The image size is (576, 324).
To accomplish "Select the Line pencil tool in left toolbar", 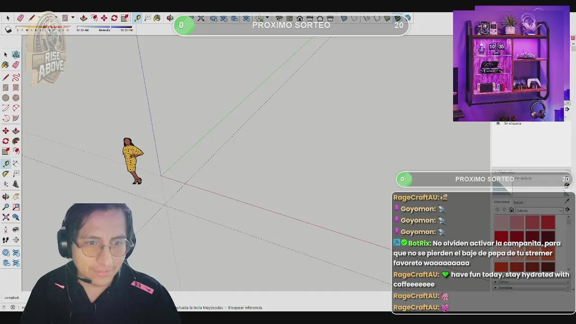I will click(6, 77).
